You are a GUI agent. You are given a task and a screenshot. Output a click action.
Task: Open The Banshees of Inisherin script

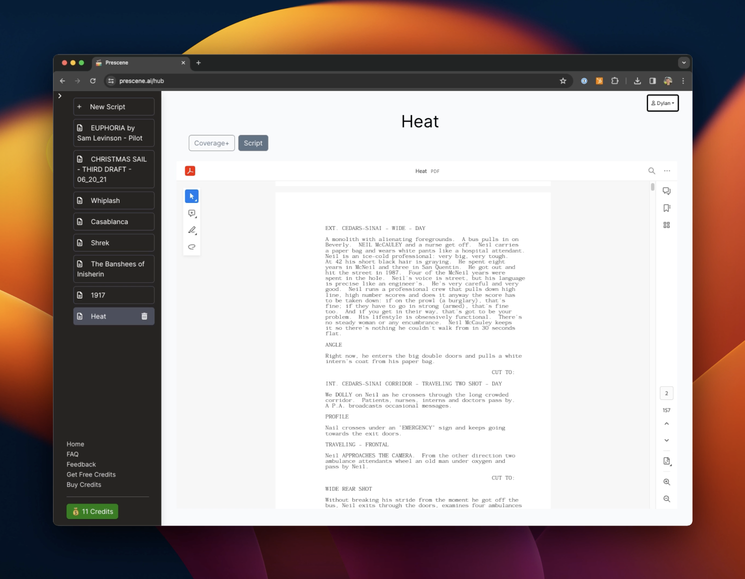114,269
